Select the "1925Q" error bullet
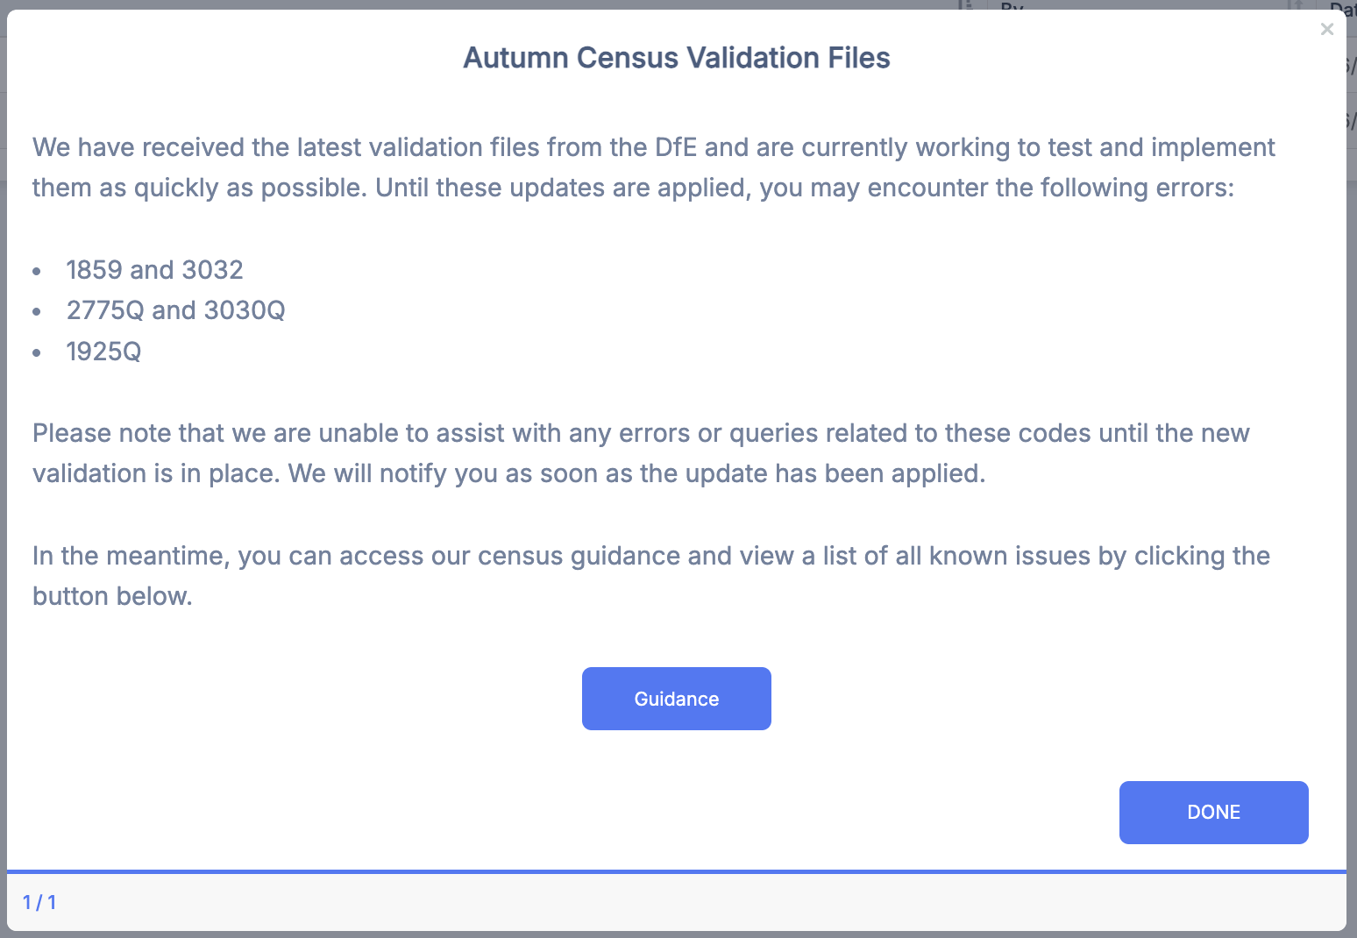 point(103,352)
